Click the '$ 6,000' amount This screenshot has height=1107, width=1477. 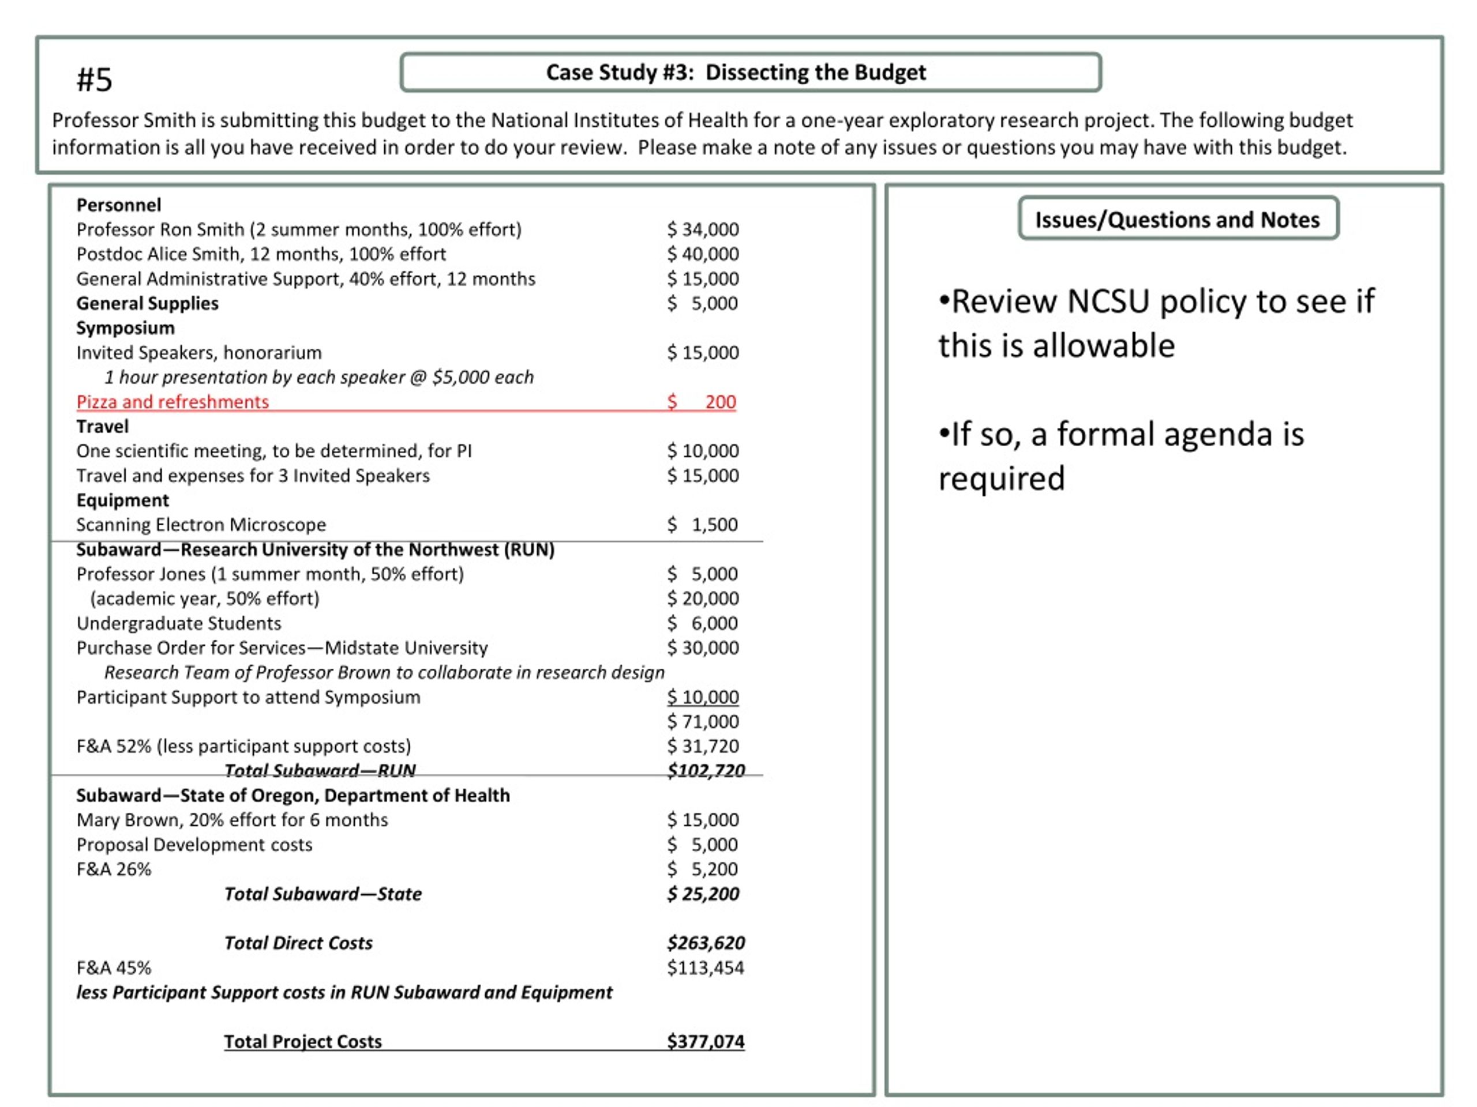(703, 623)
